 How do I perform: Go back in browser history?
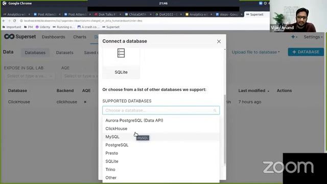pos(4,20)
